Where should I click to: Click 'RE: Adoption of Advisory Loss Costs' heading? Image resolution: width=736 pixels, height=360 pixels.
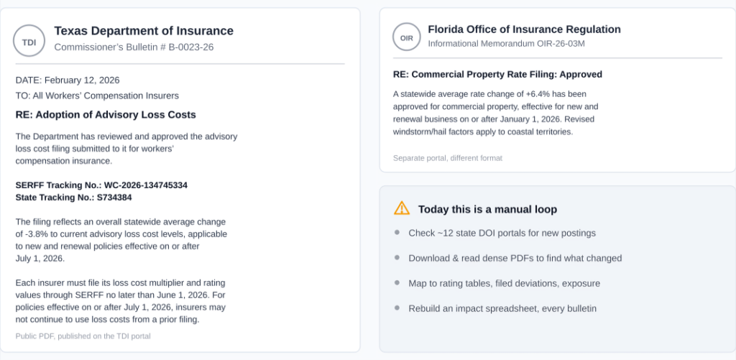point(106,115)
